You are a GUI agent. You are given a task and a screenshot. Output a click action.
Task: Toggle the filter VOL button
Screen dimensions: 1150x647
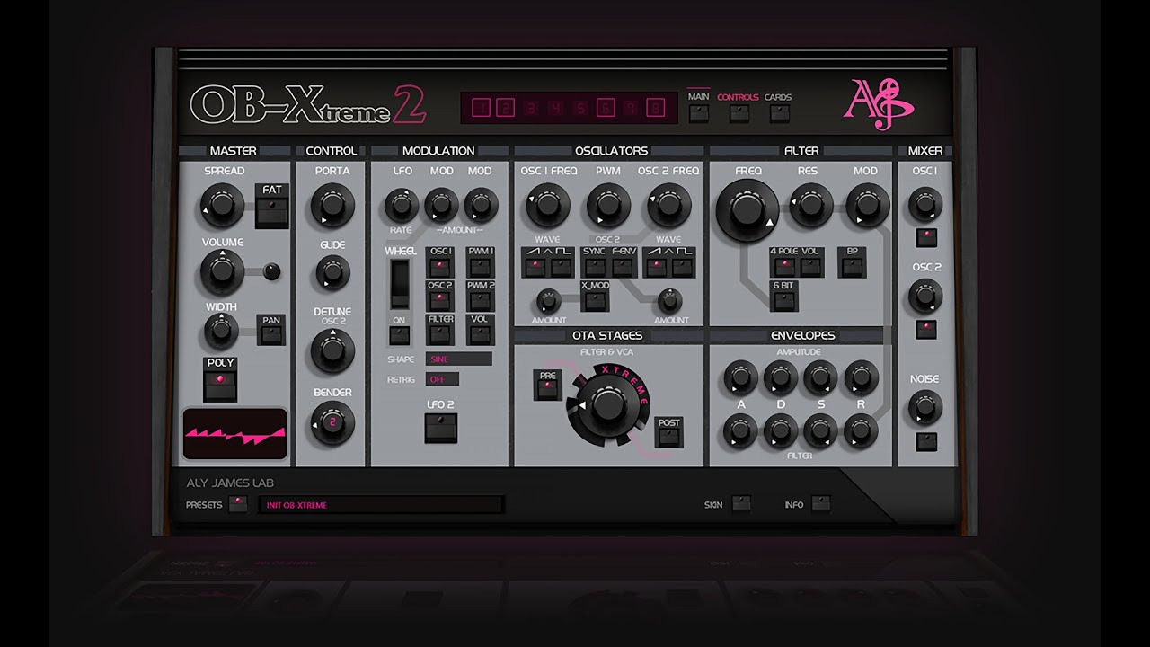(810, 266)
